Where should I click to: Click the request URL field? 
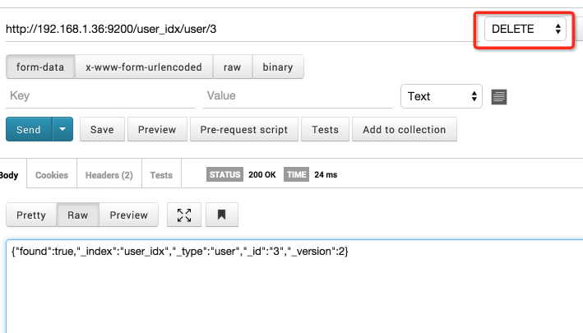point(238,29)
